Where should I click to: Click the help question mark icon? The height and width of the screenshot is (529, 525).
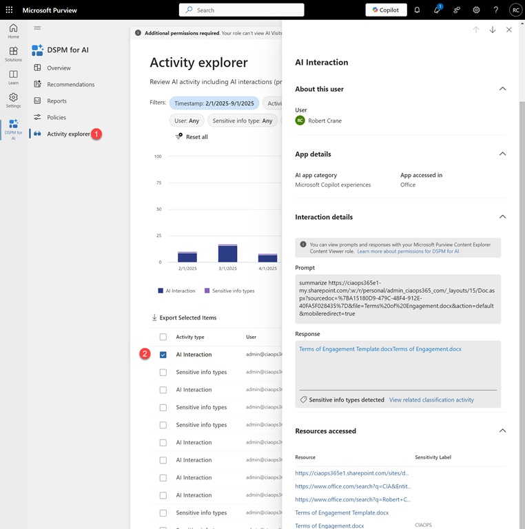tap(495, 10)
